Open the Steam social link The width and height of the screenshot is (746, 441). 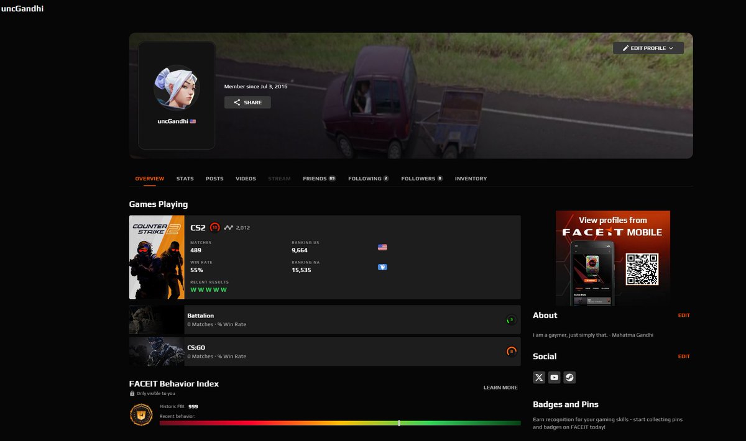point(569,377)
